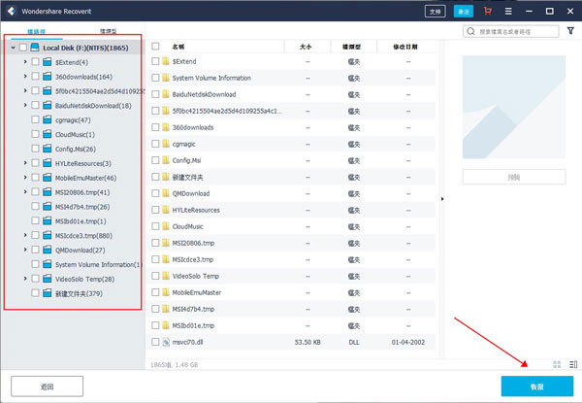Viewport: 582px width, 403px height.
Task: Click the Wondershare Recoverit logo icon
Action: [x=12, y=11]
